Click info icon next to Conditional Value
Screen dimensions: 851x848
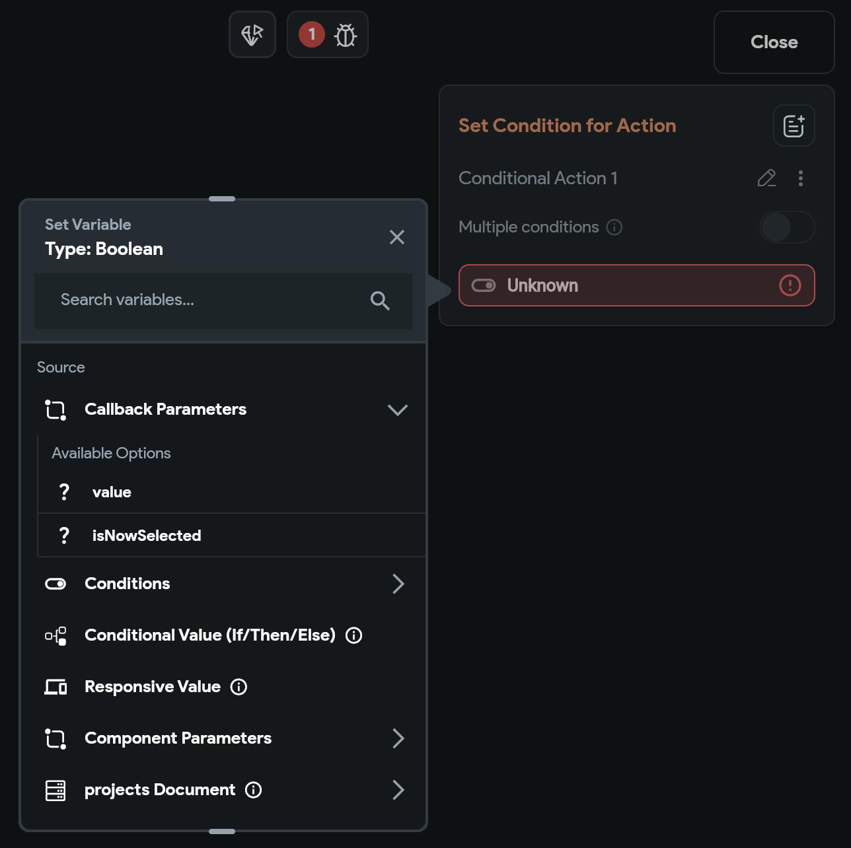pos(354,635)
